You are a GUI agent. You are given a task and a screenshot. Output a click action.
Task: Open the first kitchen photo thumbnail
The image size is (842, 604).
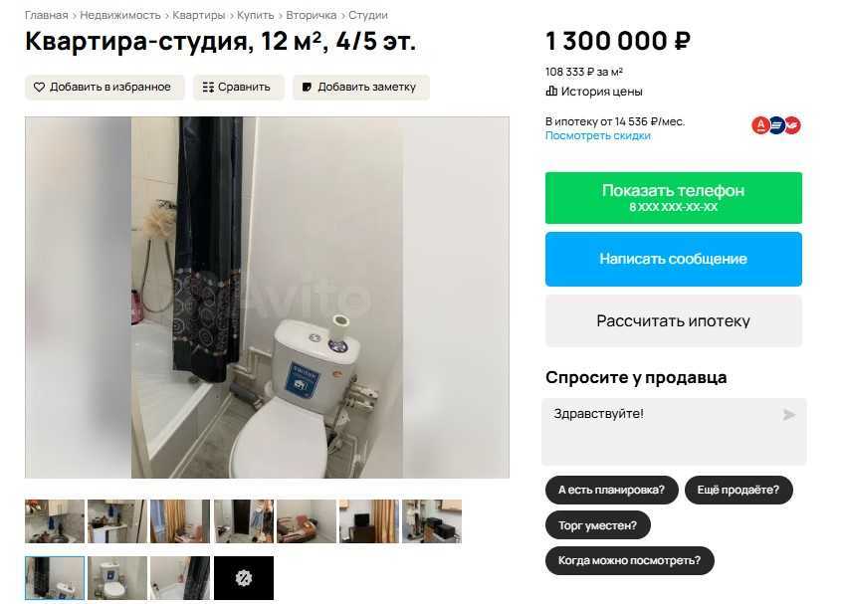(55, 520)
